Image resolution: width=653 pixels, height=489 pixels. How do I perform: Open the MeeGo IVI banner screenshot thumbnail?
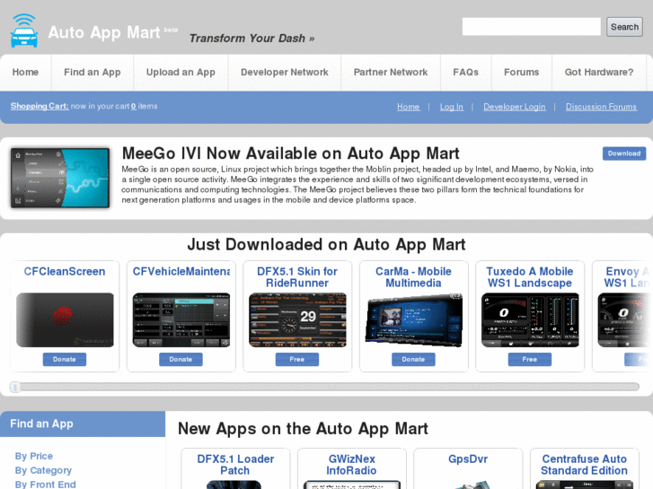60,178
